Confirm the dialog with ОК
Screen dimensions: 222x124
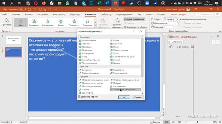[x=124, y=97]
